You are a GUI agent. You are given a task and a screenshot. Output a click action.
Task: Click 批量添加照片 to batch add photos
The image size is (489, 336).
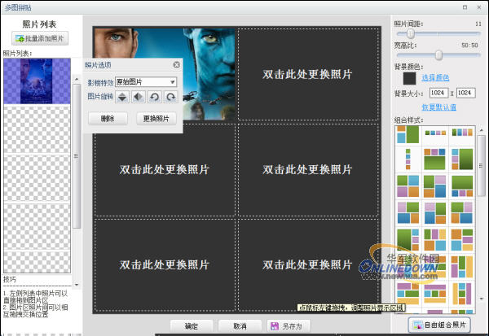[x=41, y=38]
